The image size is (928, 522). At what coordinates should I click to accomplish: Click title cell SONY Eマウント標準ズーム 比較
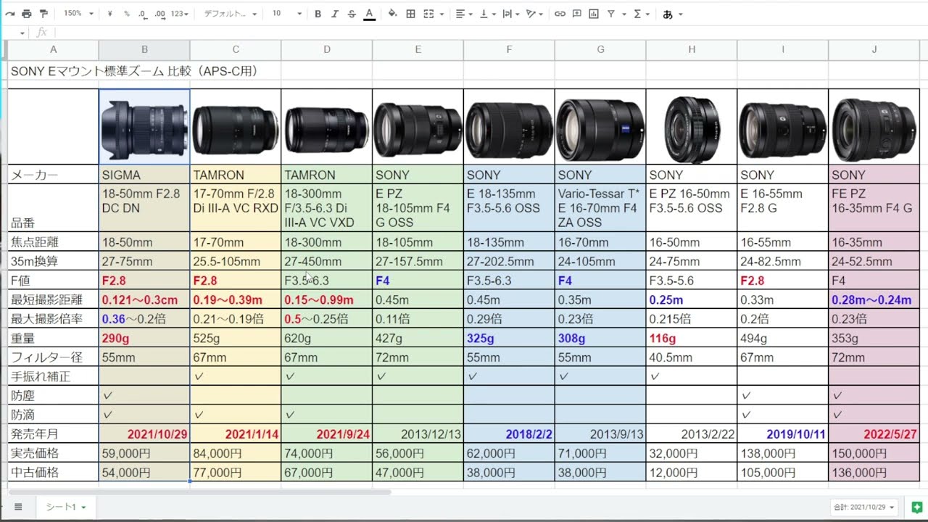pos(135,71)
